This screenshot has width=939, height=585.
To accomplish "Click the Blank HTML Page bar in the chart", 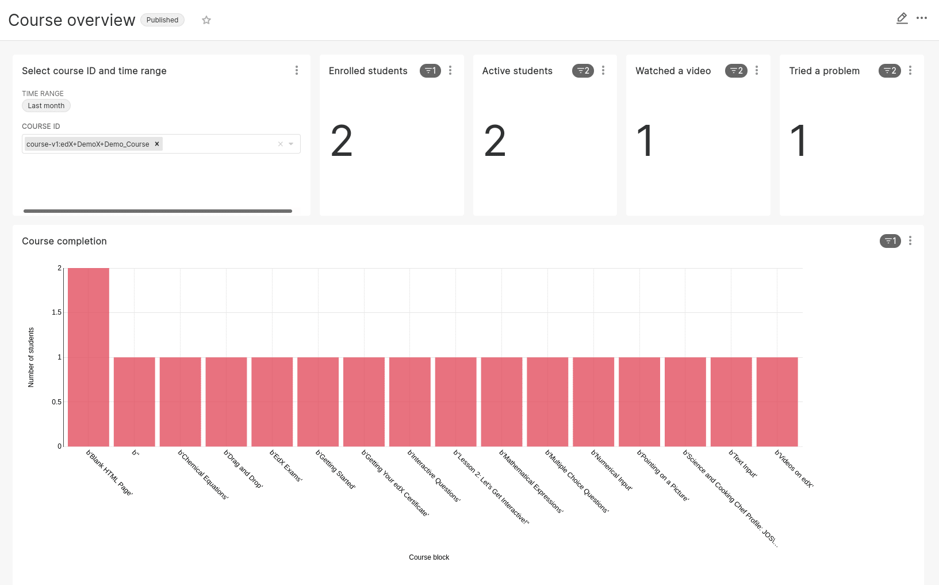I will tap(88, 357).
